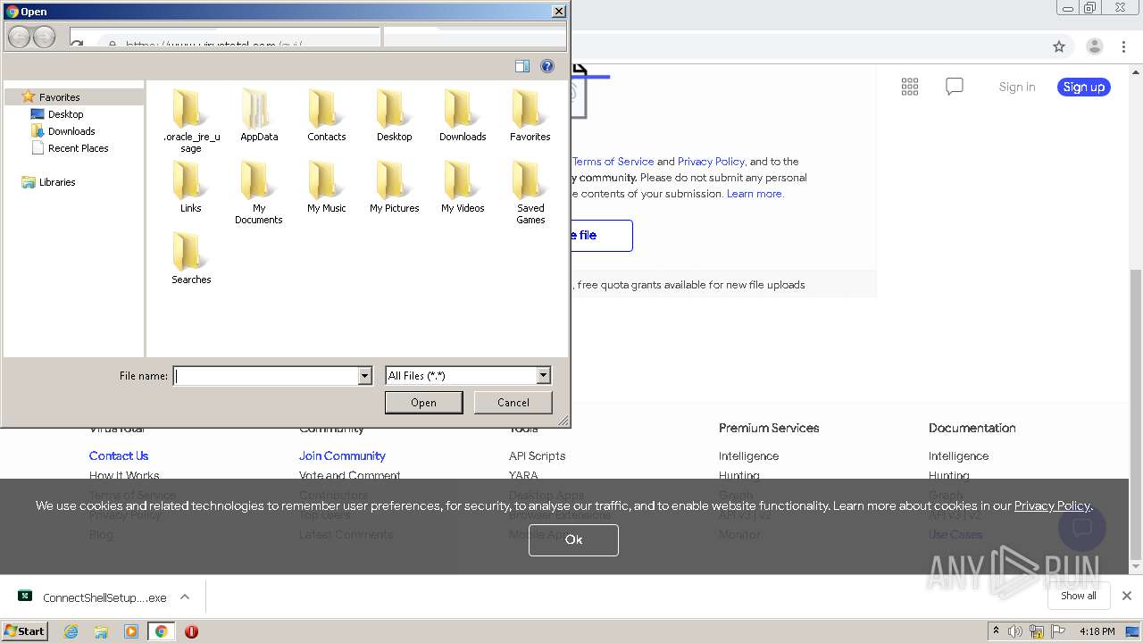Click Contact Us footer link
The width and height of the screenshot is (1143, 643).
tap(119, 455)
